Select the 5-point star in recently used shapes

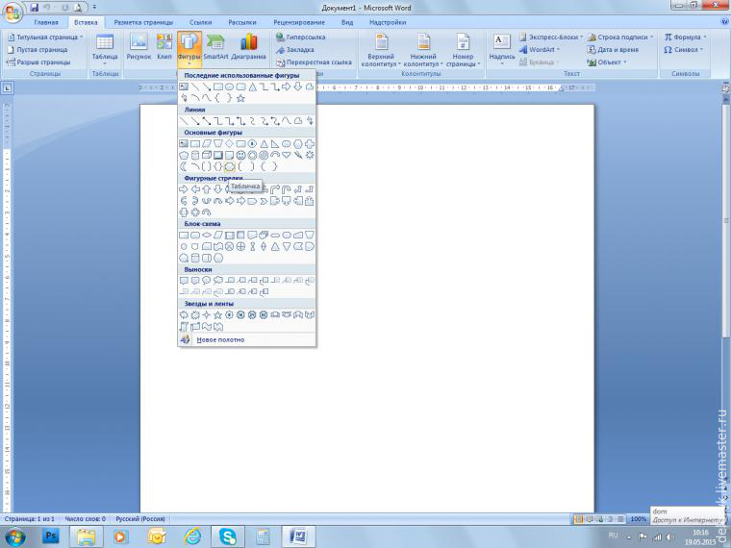click(240, 98)
